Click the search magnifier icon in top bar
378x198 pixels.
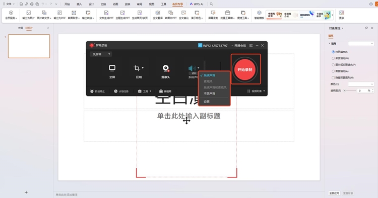tap(211, 4)
